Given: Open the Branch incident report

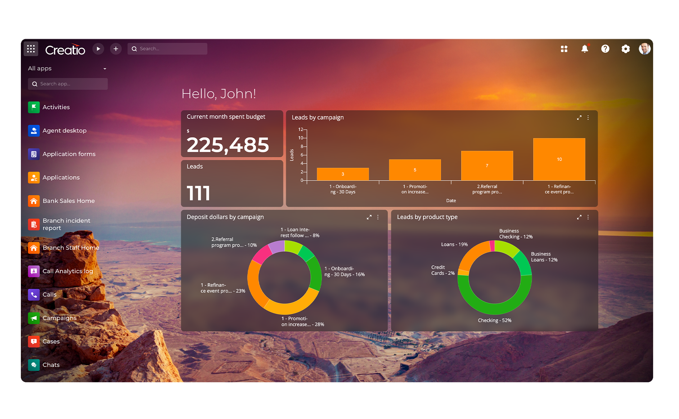Looking at the screenshot, I should [x=66, y=224].
